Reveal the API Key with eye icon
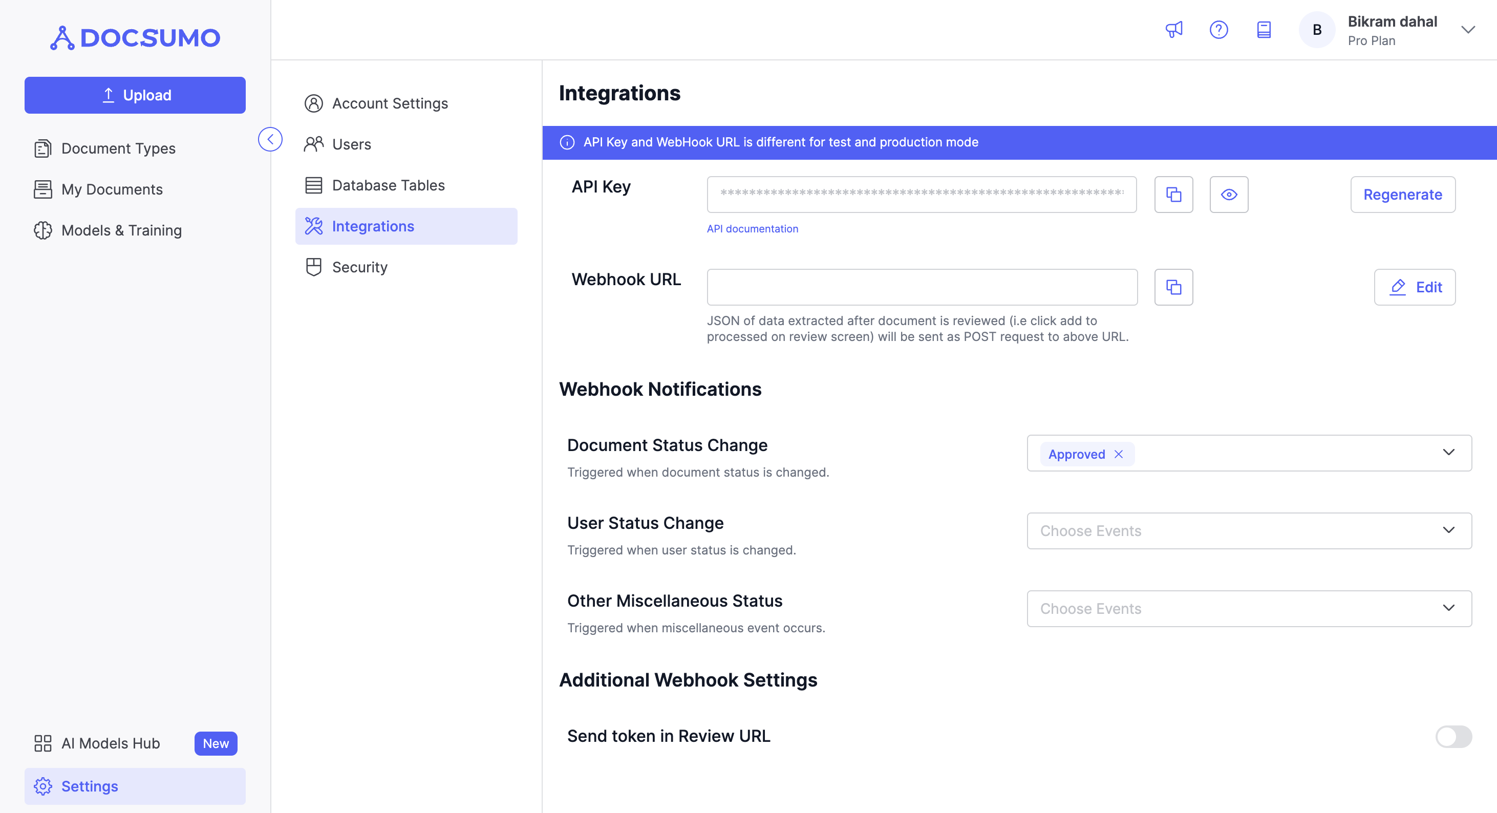1497x813 pixels. coord(1229,195)
